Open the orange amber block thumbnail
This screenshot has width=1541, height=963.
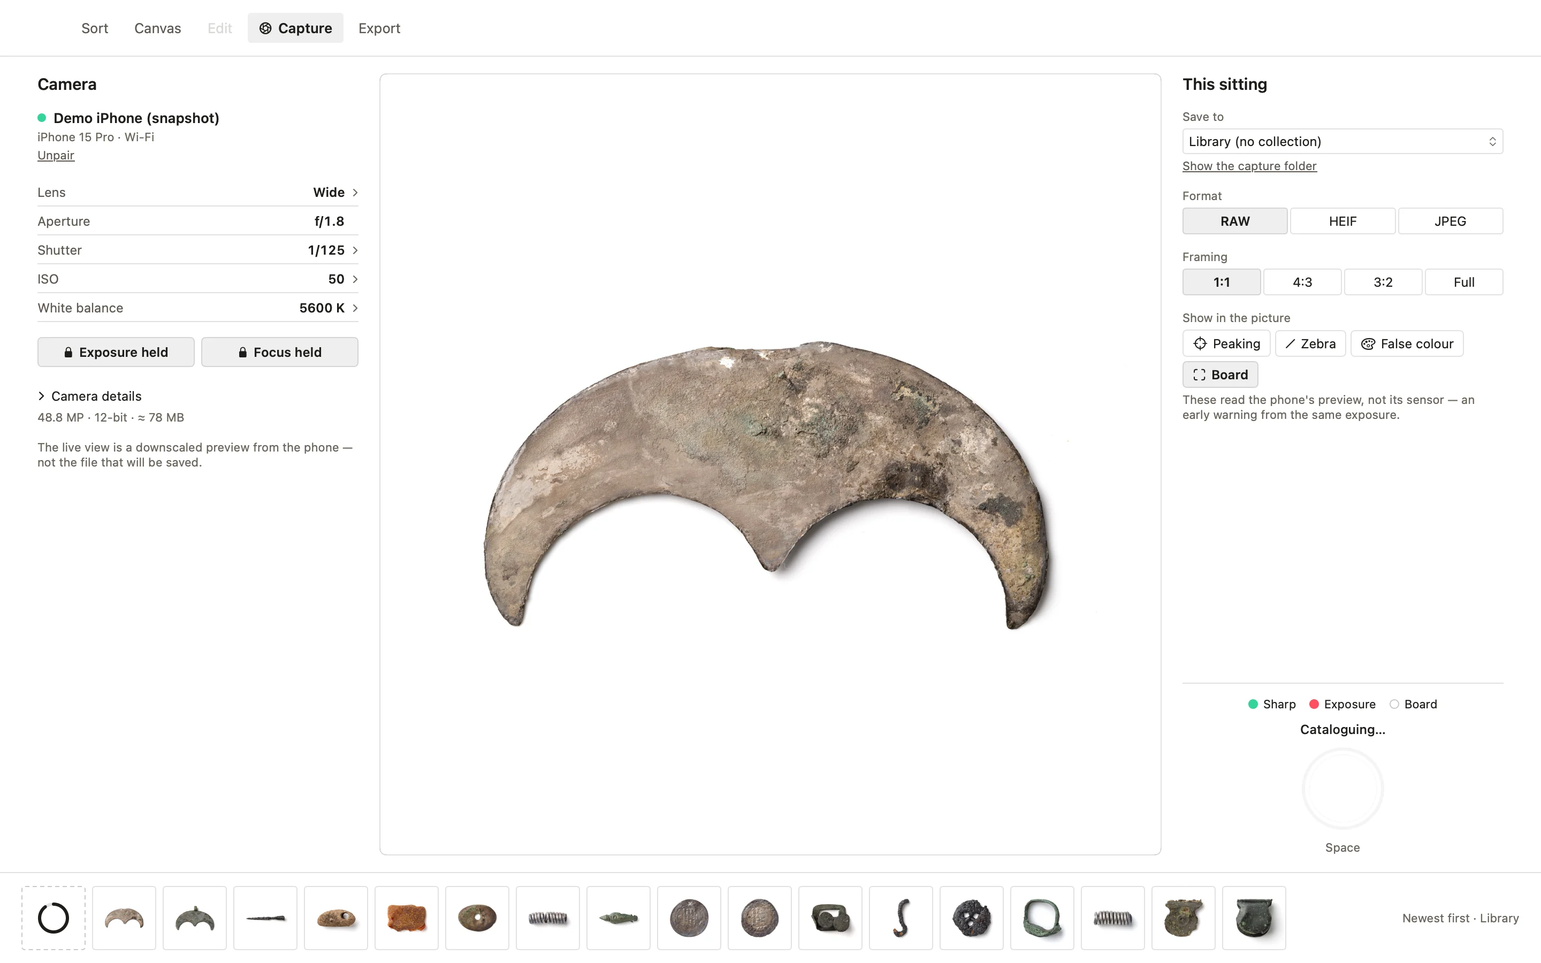click(x=406, y=918)
